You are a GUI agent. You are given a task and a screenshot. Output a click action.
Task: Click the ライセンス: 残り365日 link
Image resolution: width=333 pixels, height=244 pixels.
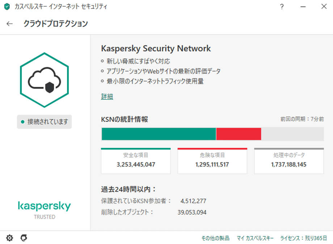303,238
